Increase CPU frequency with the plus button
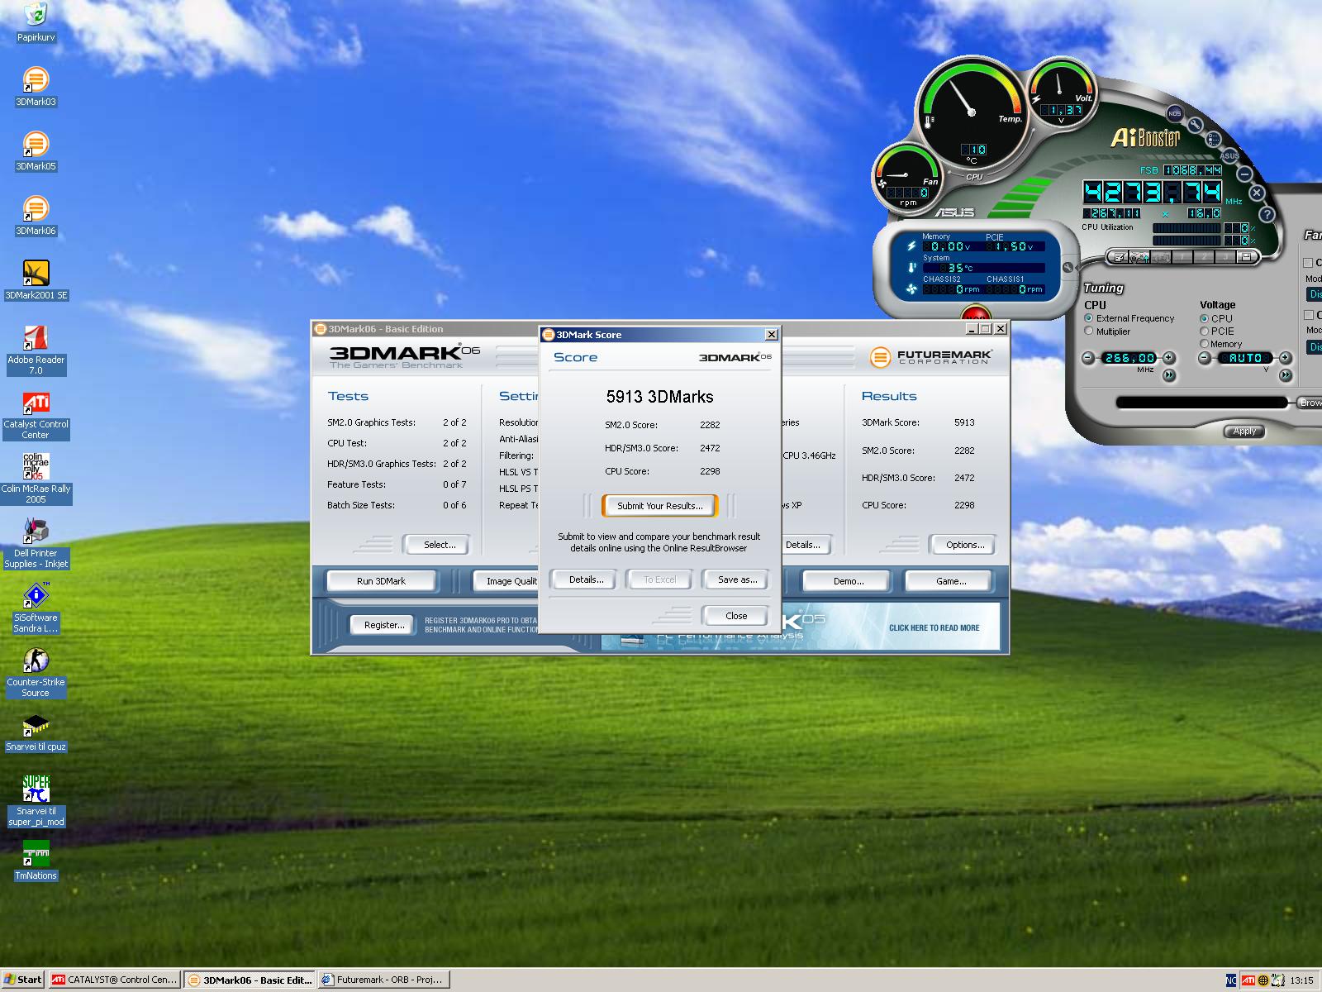 tap(1168, 358)
